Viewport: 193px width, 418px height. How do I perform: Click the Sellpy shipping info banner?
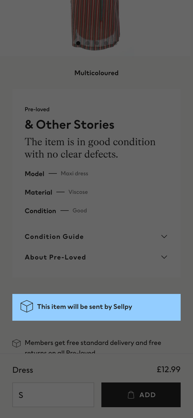(97, 307)
